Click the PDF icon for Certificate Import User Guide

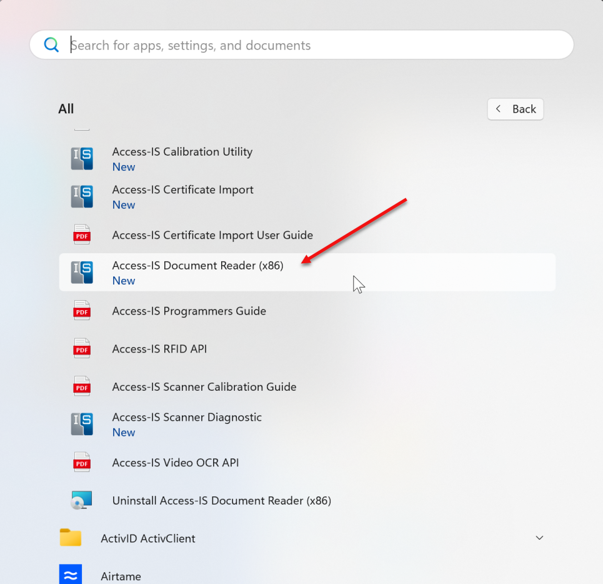pos(82,234)
